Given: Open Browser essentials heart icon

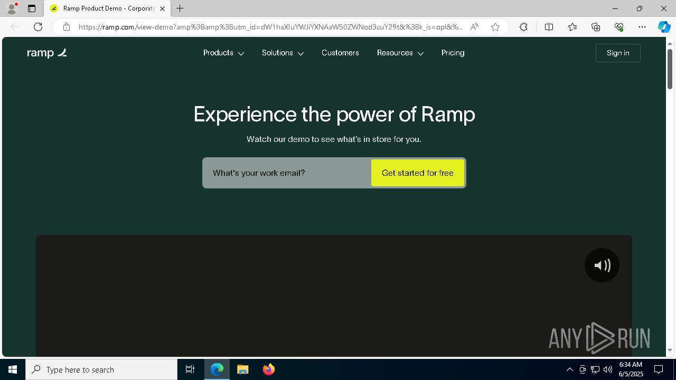Looking at the screenshot, I should click(619, 27).
